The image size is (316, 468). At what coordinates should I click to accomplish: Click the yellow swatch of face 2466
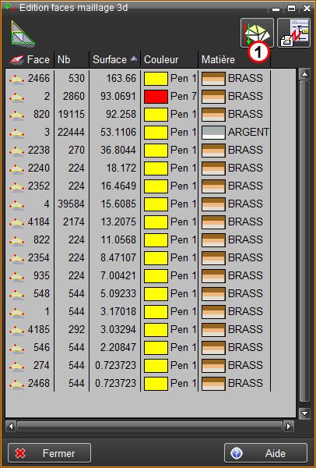[x=156, y=79]
